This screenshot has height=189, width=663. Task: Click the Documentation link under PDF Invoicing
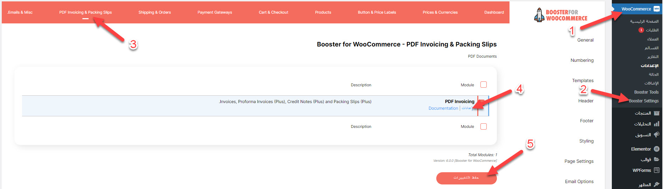pyautogui.click(x=443, y=108)
